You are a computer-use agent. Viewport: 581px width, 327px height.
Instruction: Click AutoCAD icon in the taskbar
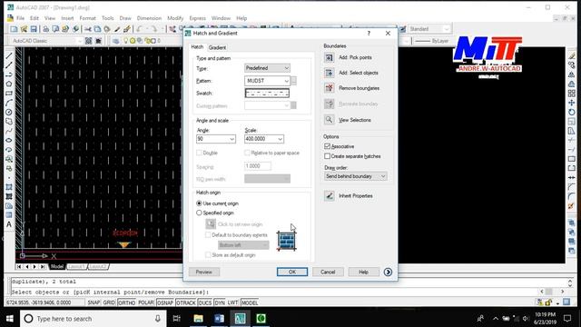click(240, 319)
